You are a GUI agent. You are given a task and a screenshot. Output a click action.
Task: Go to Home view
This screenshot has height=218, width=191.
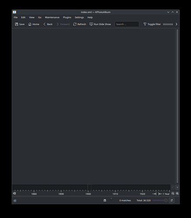pyautogui.click(x=34, y=24)
